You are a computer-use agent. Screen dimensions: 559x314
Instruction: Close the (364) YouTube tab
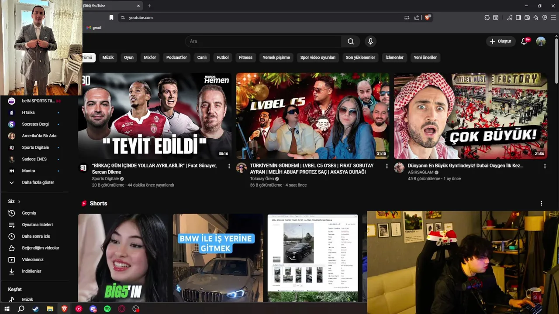pyautogui.click(x=138, y=6)
